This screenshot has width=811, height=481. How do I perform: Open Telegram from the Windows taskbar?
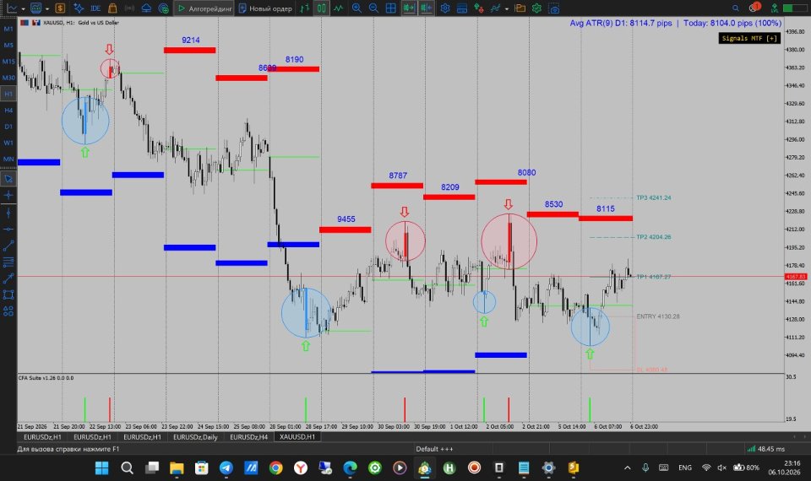[226, 468]
